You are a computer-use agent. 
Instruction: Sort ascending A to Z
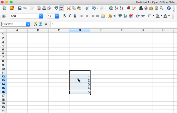[116, 8]
